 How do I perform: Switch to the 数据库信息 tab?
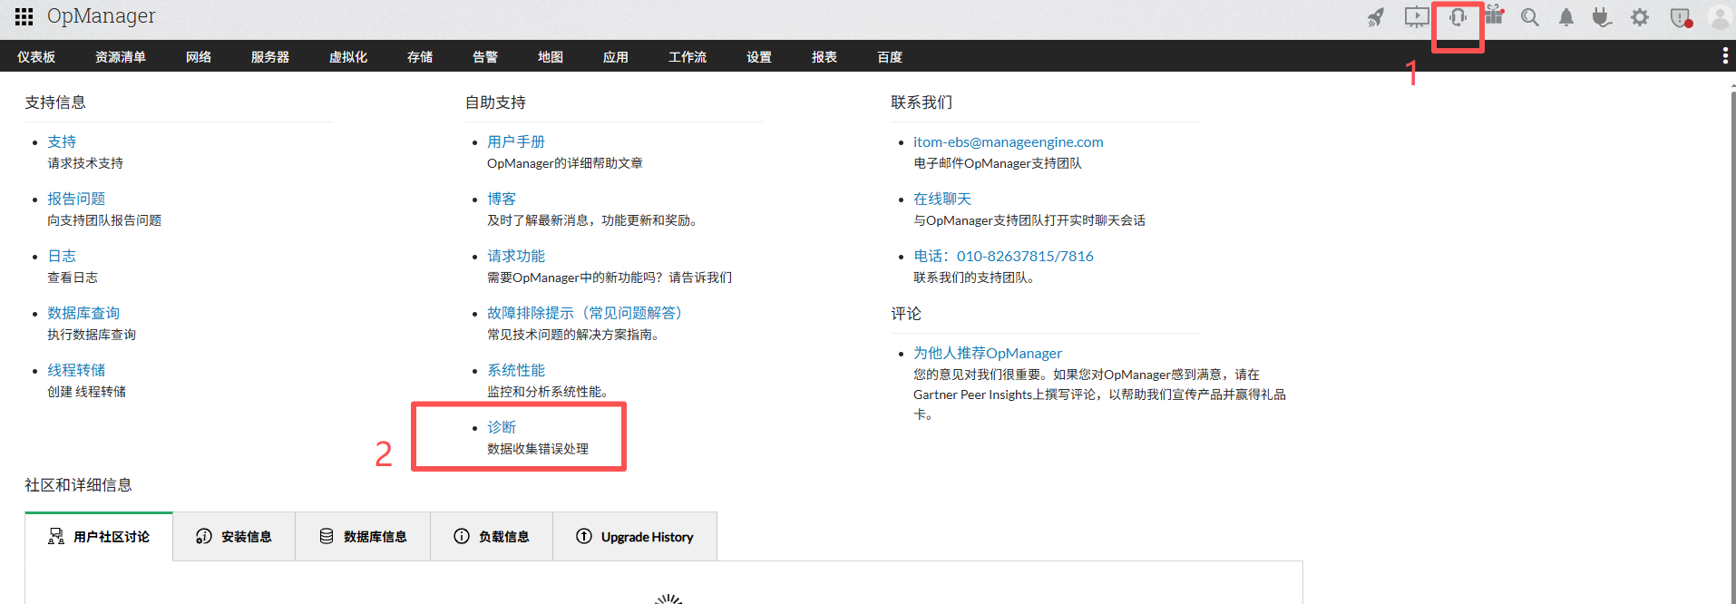coord(363,537)
